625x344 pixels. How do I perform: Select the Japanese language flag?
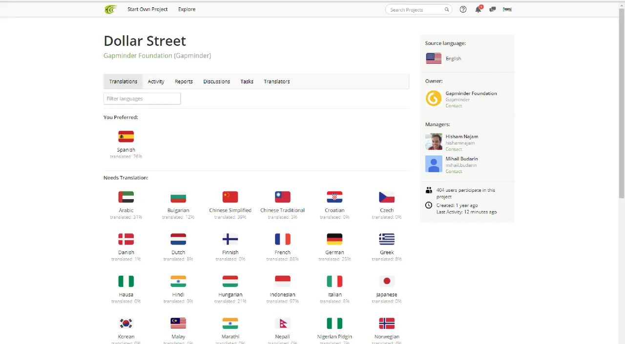point(386,281)
